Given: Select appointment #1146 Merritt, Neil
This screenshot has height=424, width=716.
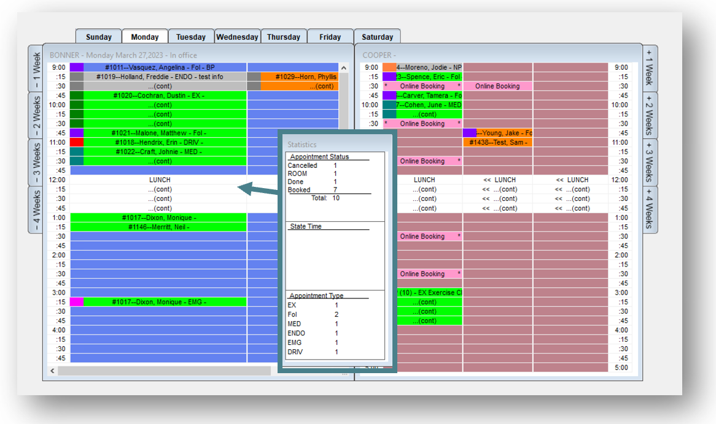Looking at the screenshot, I should click(x=158, y=227).
